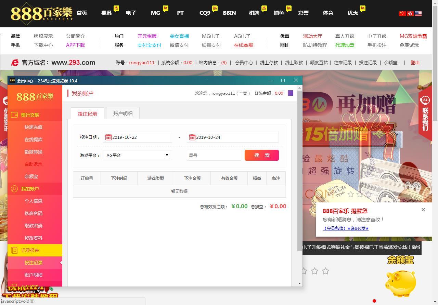Click the APP下载 link
438x305 pixels.
click(x=75, y=45)
